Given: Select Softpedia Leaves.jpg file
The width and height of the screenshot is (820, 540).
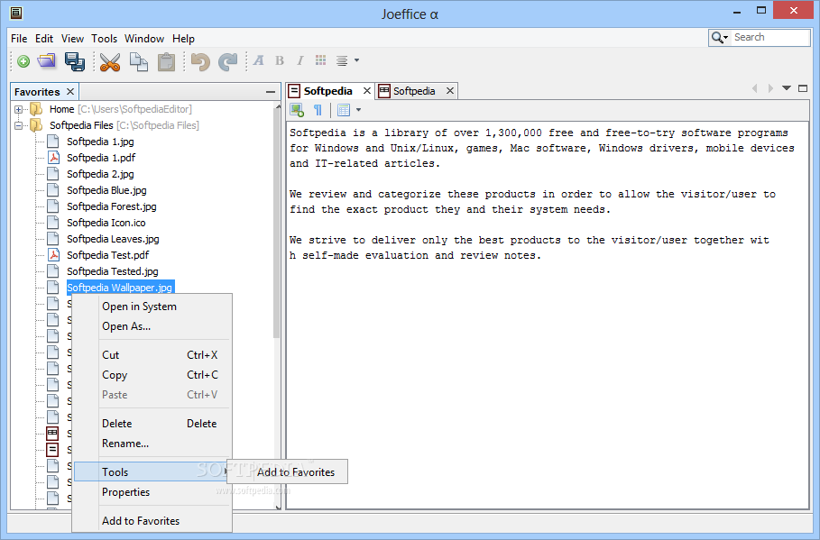Looking at the screenshot, I should coord(113,239).
